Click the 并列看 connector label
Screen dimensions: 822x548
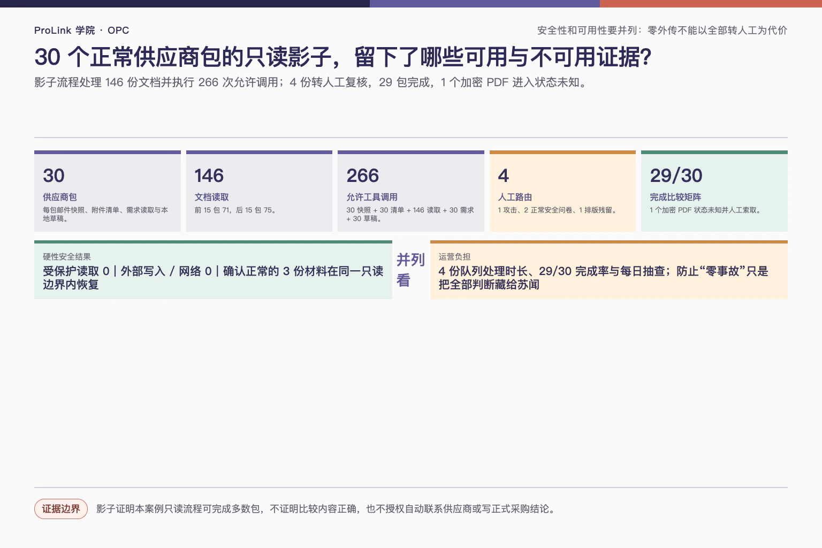click(410, 270)
